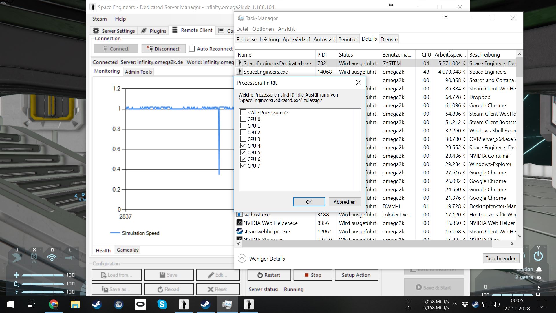Open the Optionen menu

[263, 29]
